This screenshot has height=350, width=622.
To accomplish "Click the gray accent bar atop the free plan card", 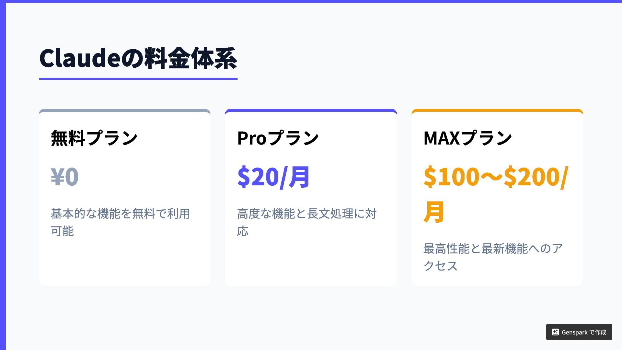I will point(125,111).
